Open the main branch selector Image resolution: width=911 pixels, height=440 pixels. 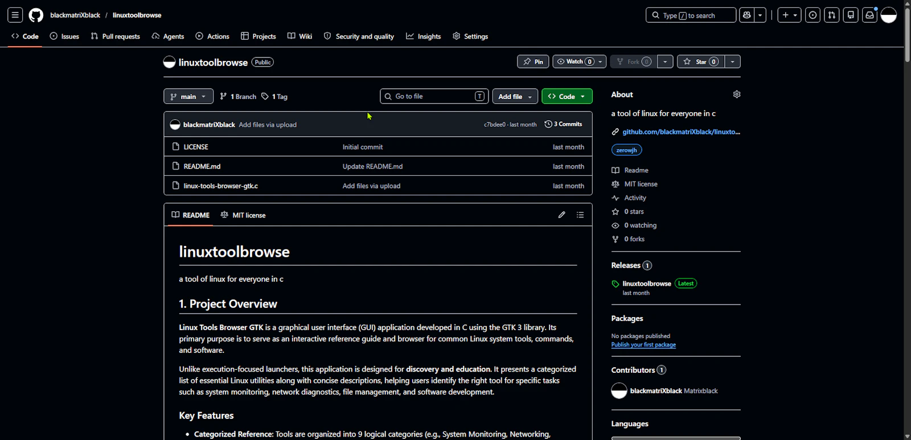[x=188, y=96]
